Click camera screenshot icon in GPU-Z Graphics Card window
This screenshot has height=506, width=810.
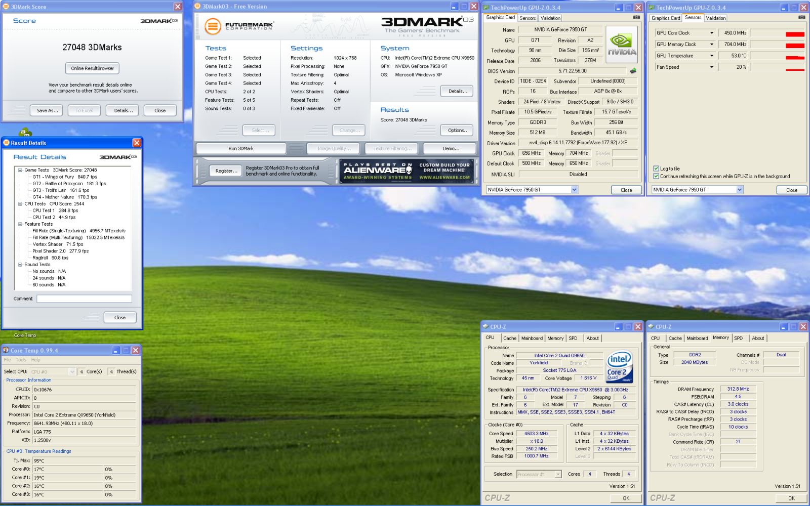point(636,17)
